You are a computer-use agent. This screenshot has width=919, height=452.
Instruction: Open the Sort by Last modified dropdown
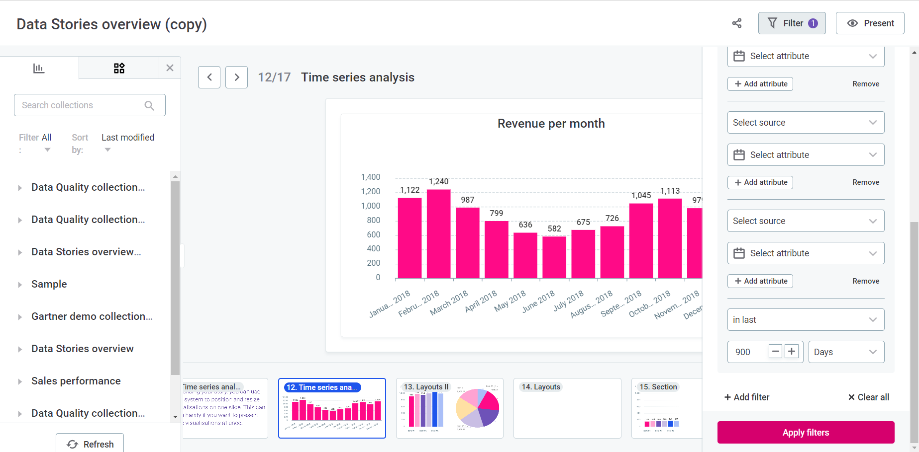[128, 143]
